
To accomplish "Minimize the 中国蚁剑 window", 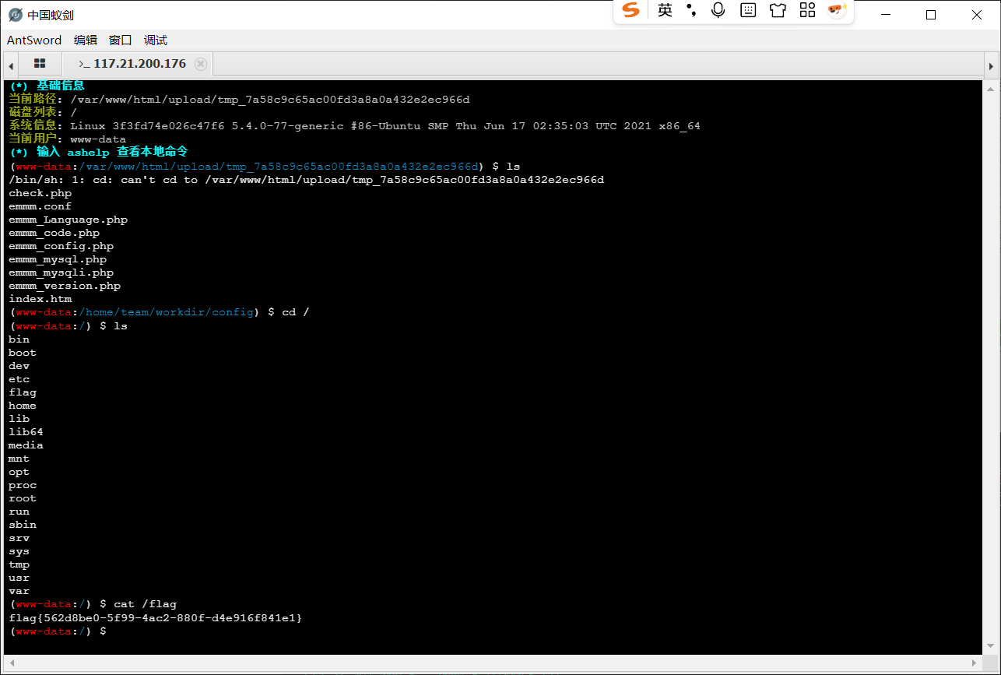I will point(884,15).
